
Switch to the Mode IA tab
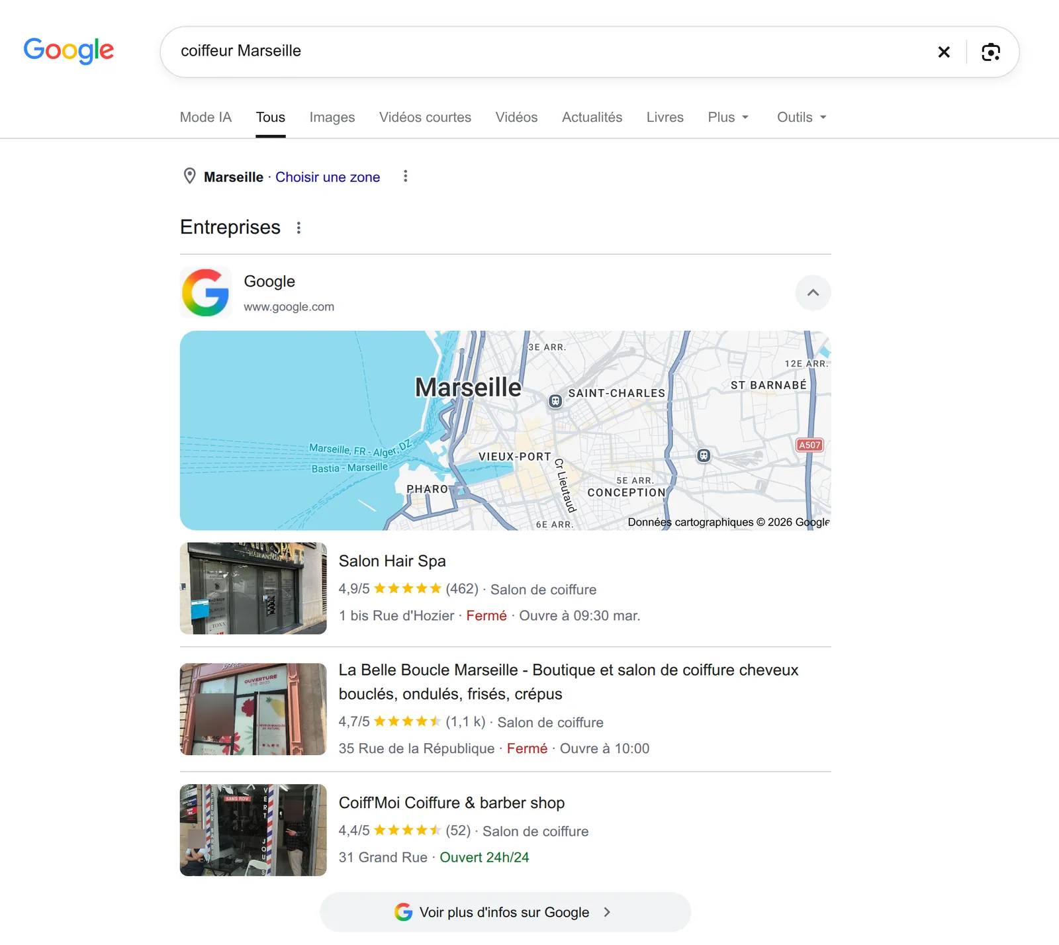point(206,117)
